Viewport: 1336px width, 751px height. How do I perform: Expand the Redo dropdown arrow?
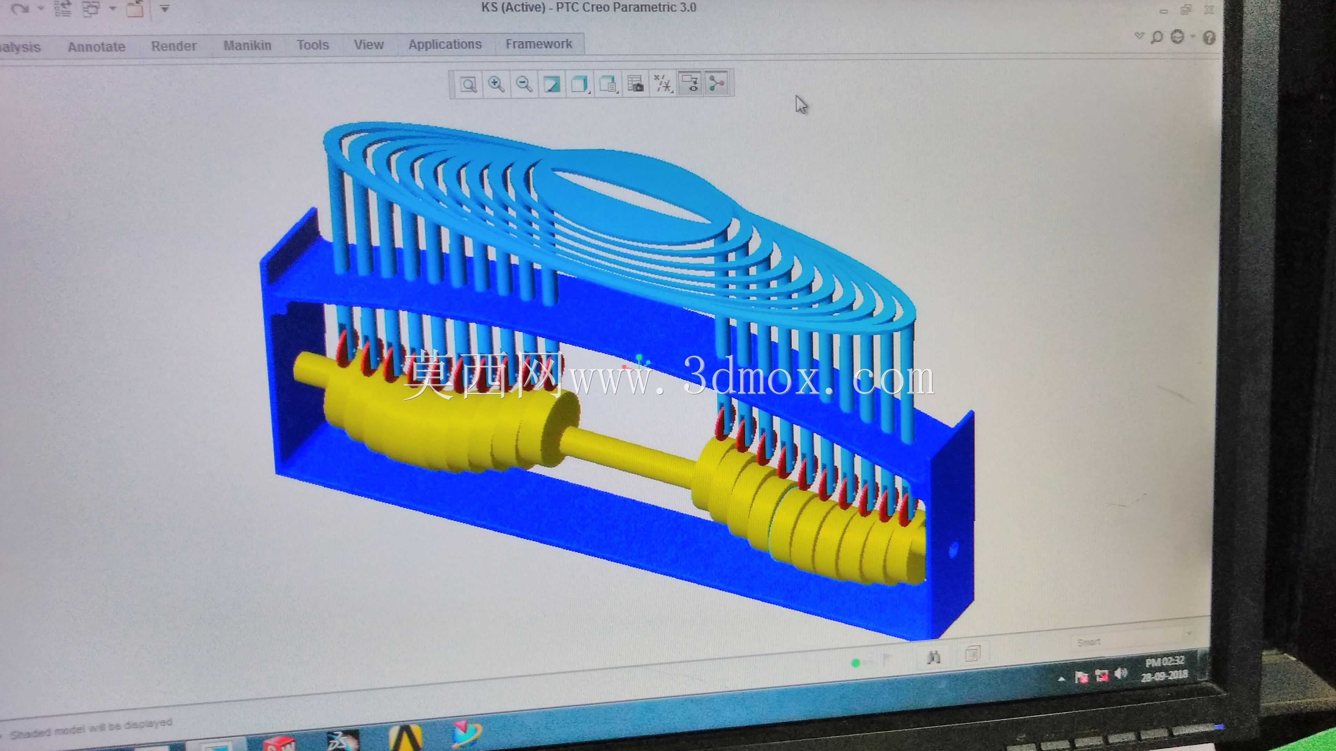coord(40,9)
